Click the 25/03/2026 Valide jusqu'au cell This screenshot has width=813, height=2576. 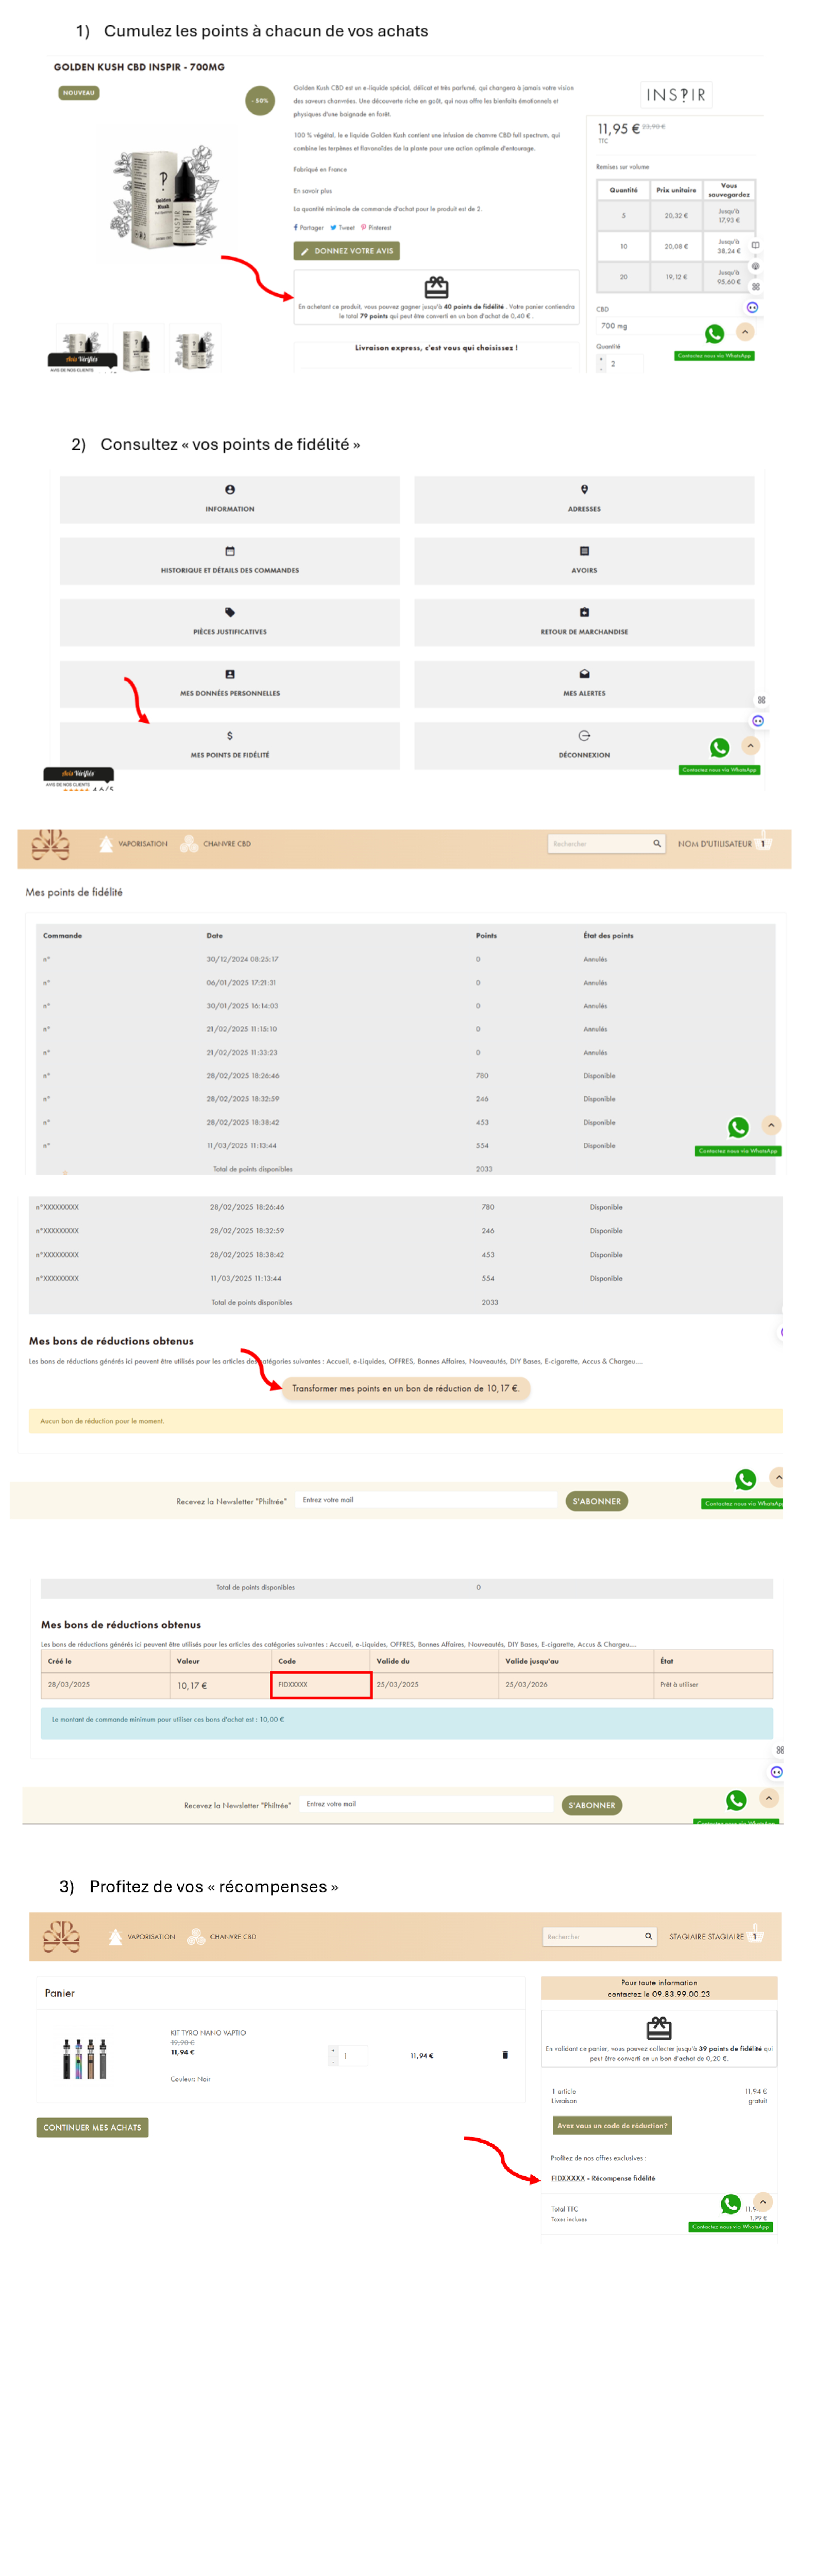coord(576,1685)
